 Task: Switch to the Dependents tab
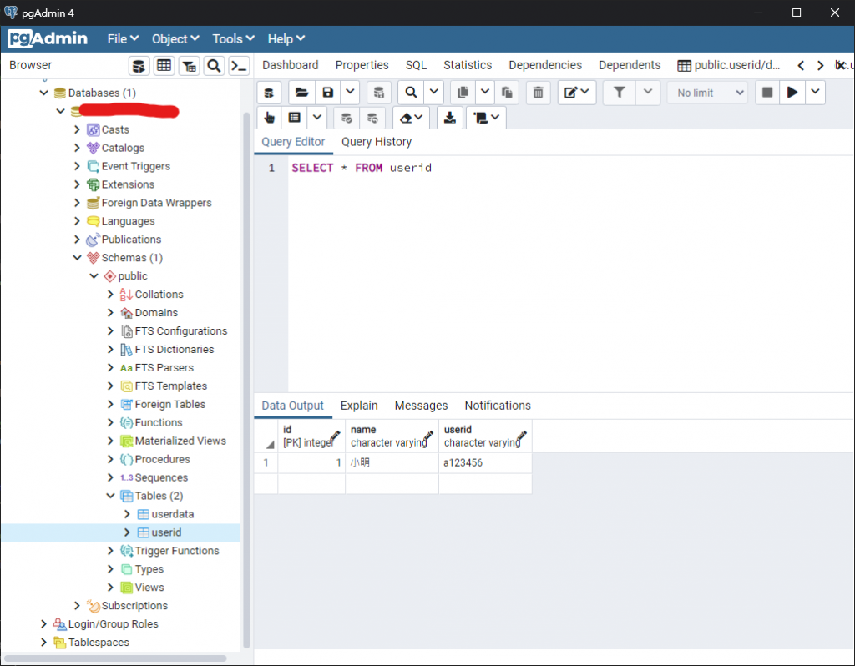click(x=630, y=65)
